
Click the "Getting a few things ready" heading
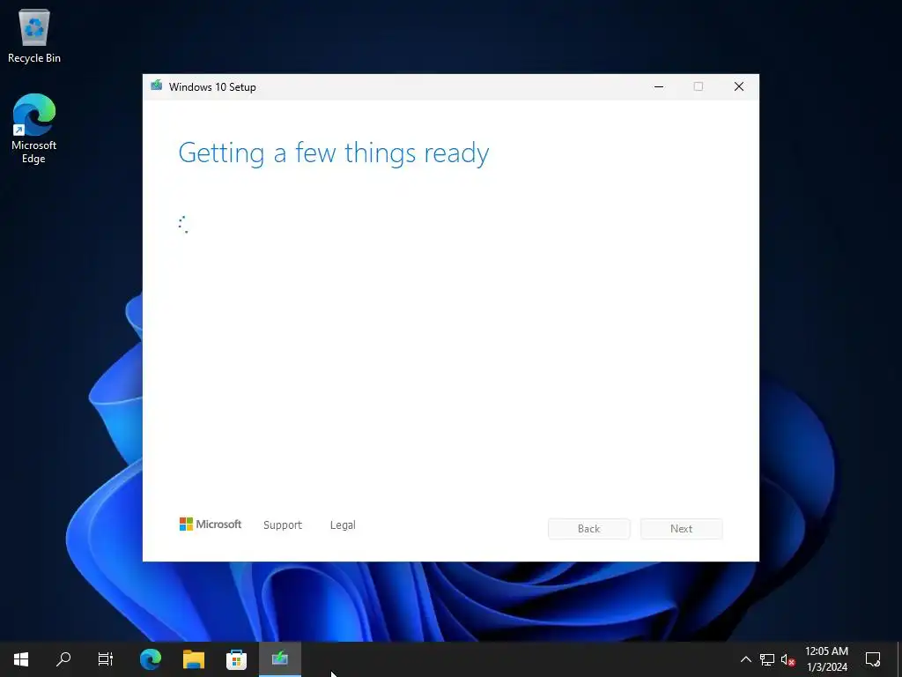pyautogui.click(x=334, y=153)
